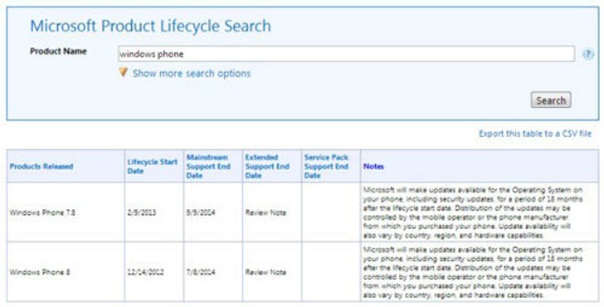Click the orange triangle search options icon
The image size is (604, 307).
point(123,72)
